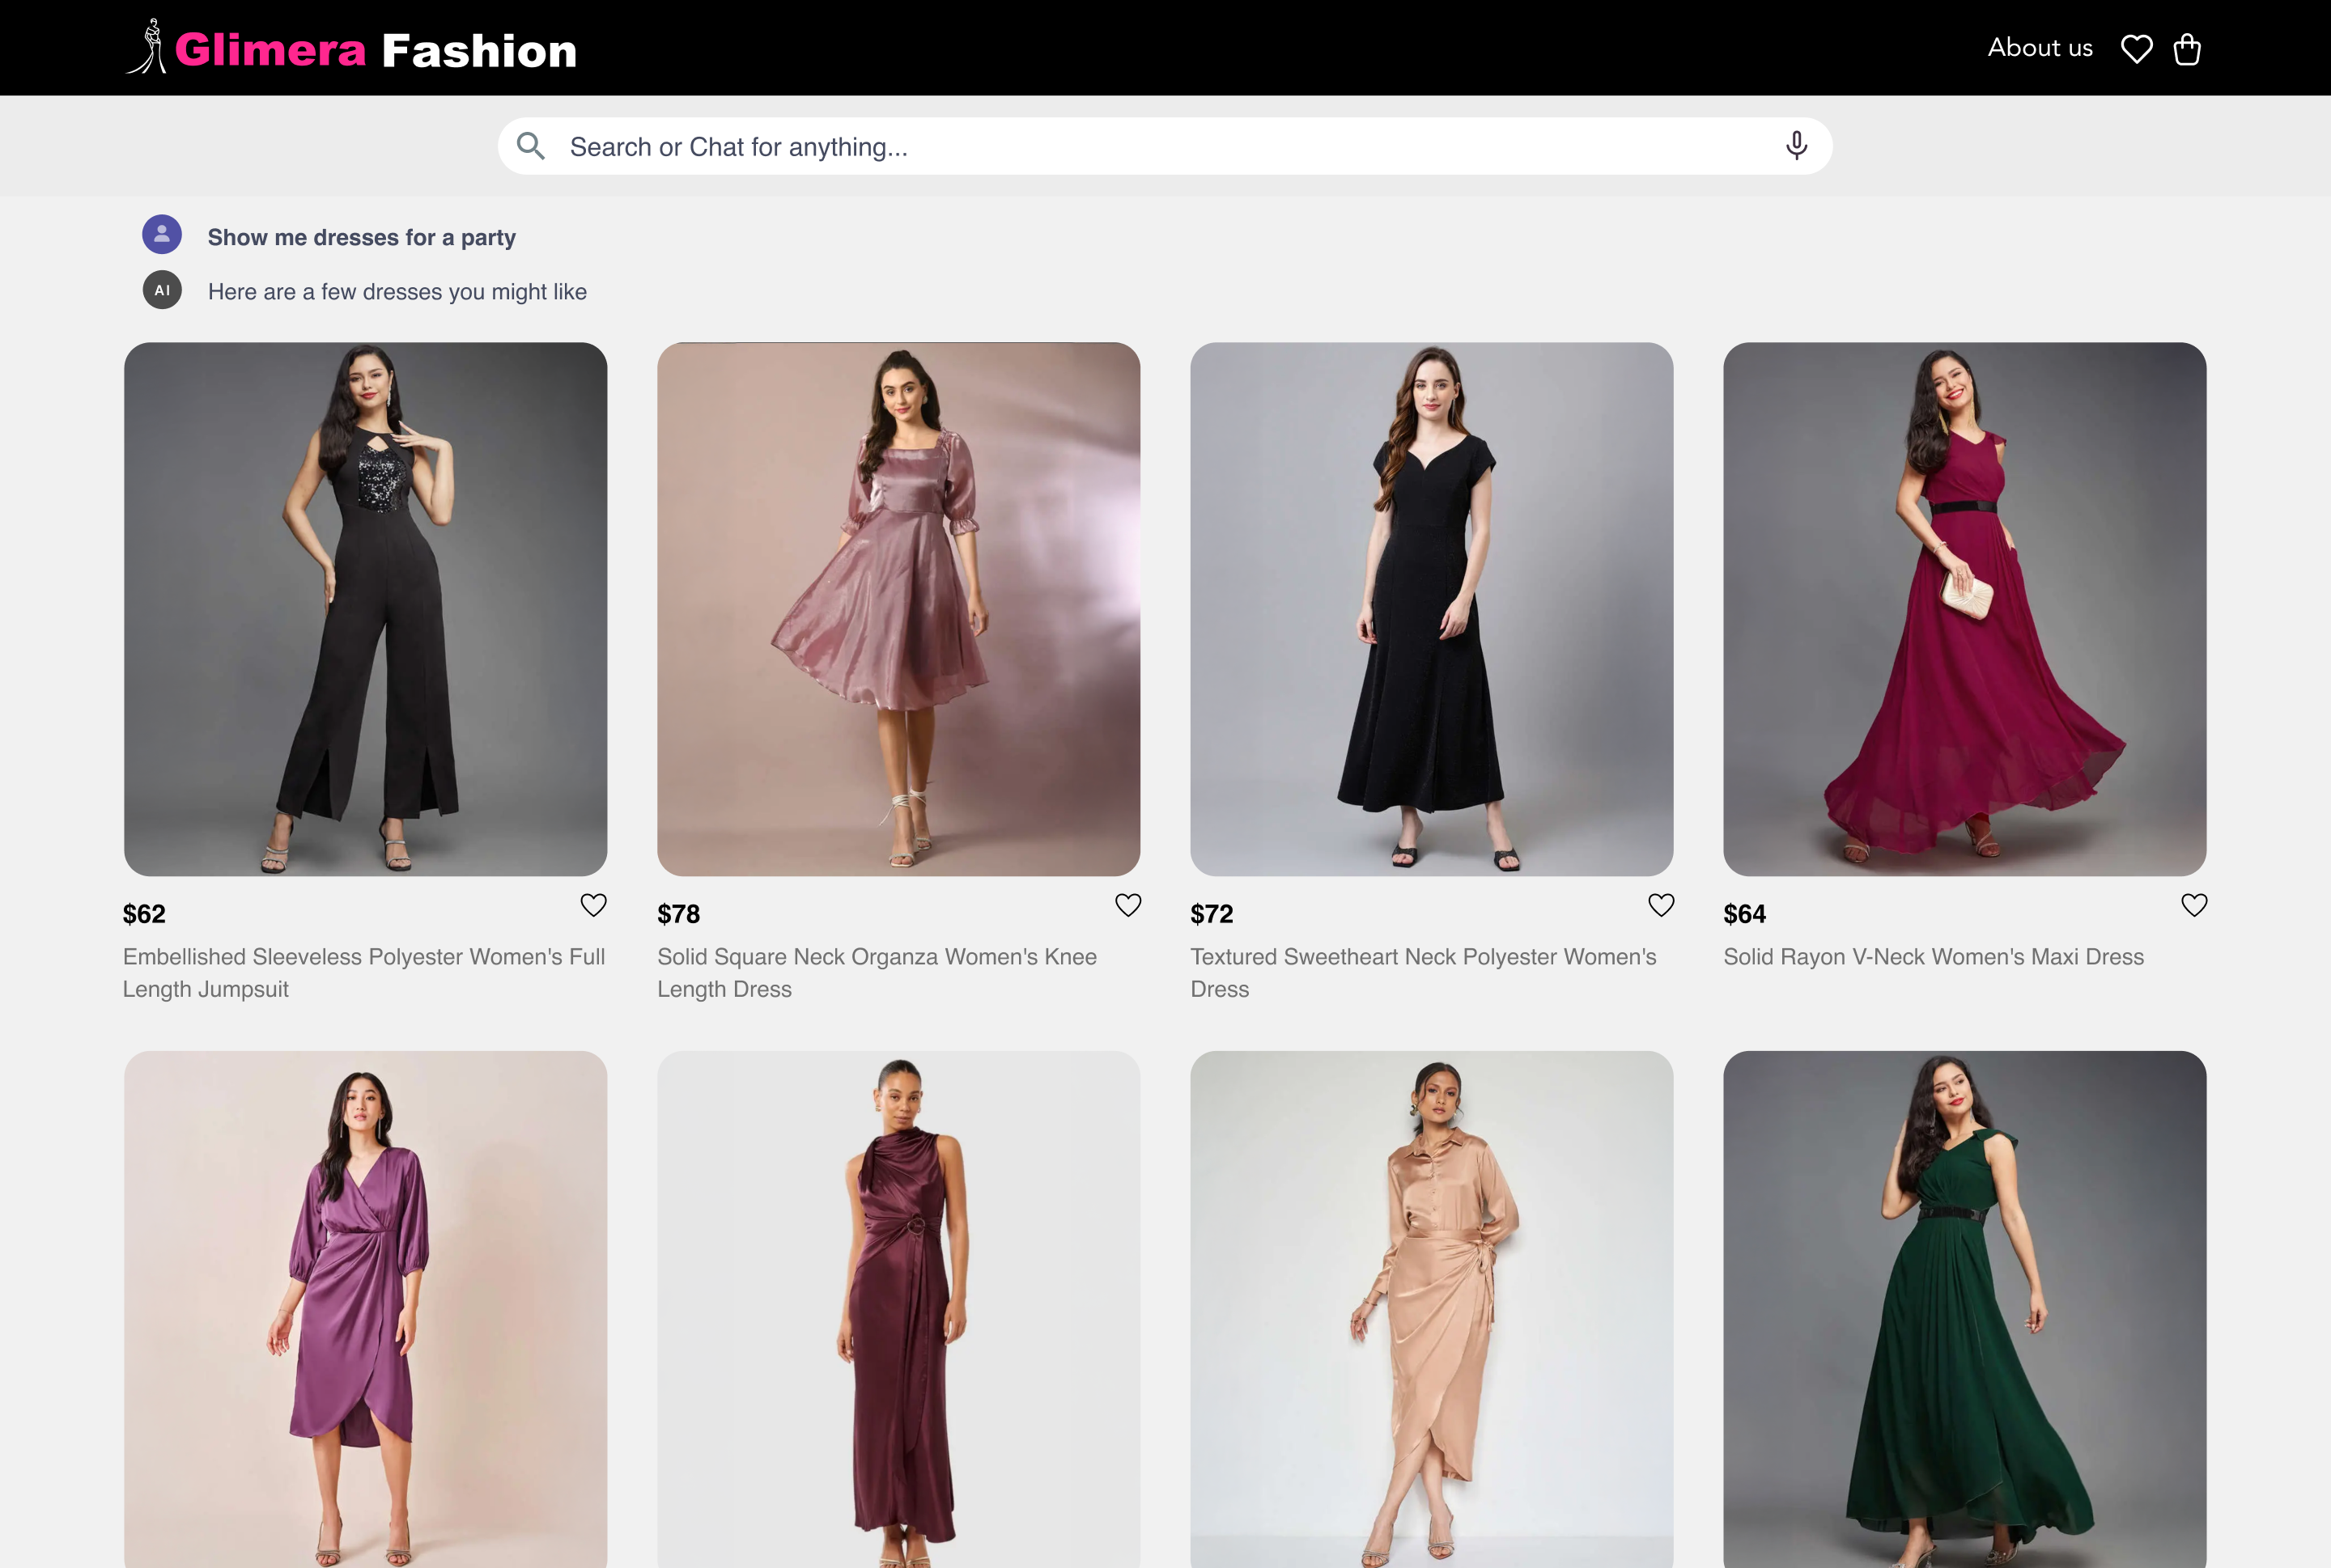Screen dimensions: 2331x1568
Task: Click the AI avatar icon
Action: [162, 290]
